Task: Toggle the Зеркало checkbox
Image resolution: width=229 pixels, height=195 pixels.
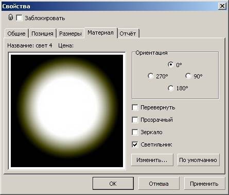Action: tap(135, 132)
